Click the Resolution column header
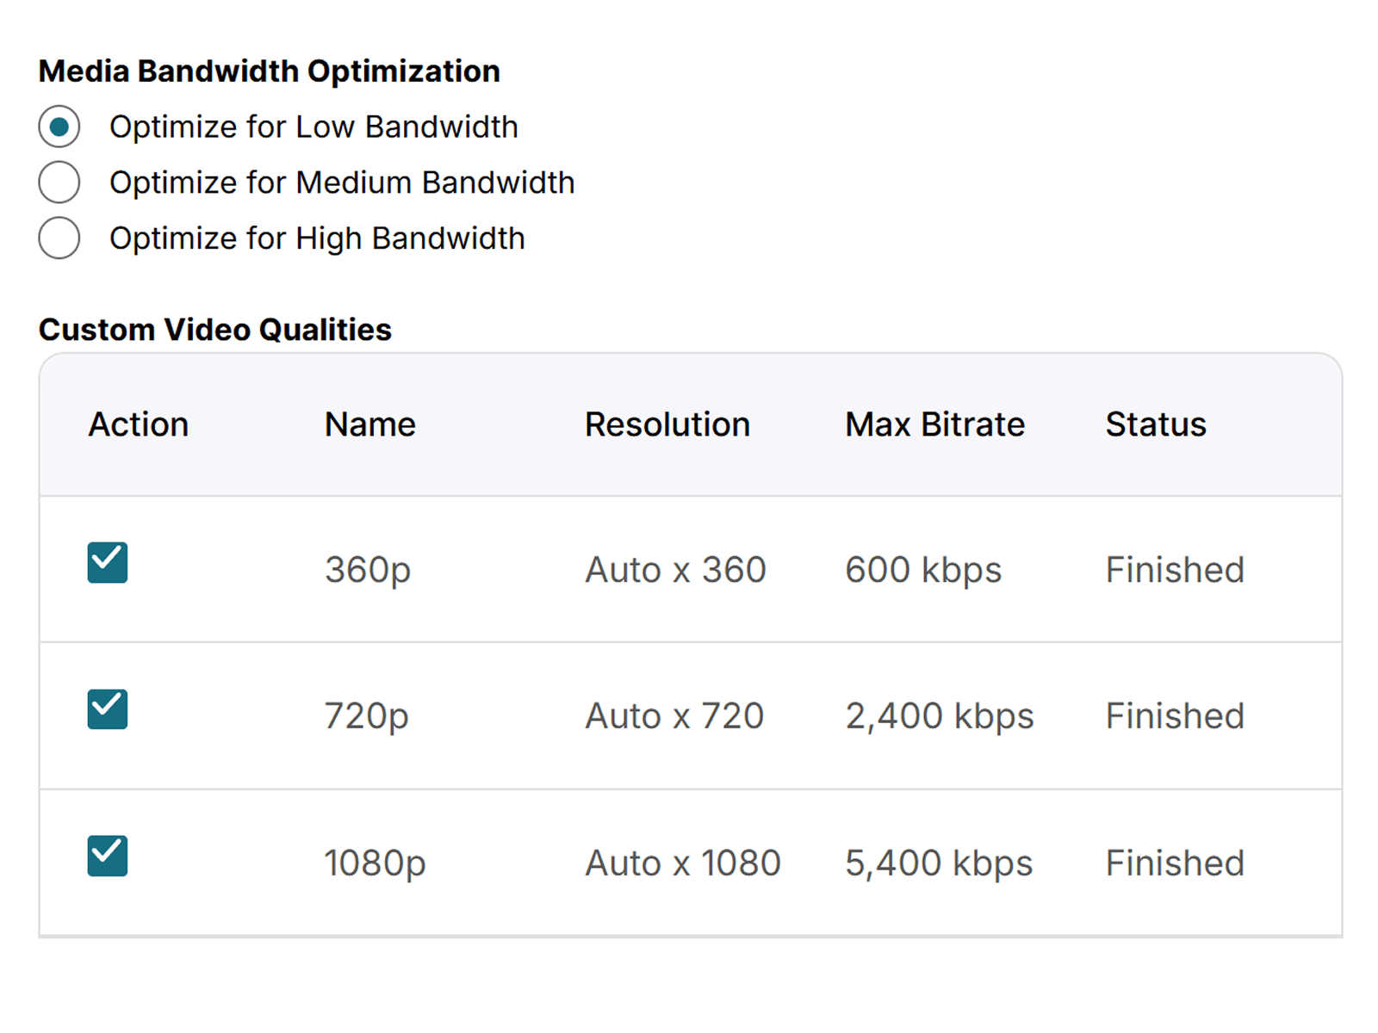Viewport: 1378px width, 1033px height. coord(667,424)
